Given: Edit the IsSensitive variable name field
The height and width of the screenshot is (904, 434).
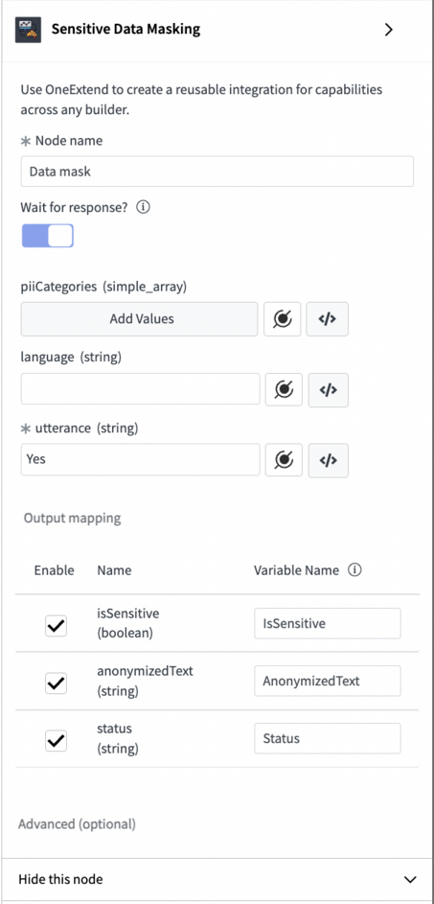Looking at the screenshot, I should click(328, 623).
